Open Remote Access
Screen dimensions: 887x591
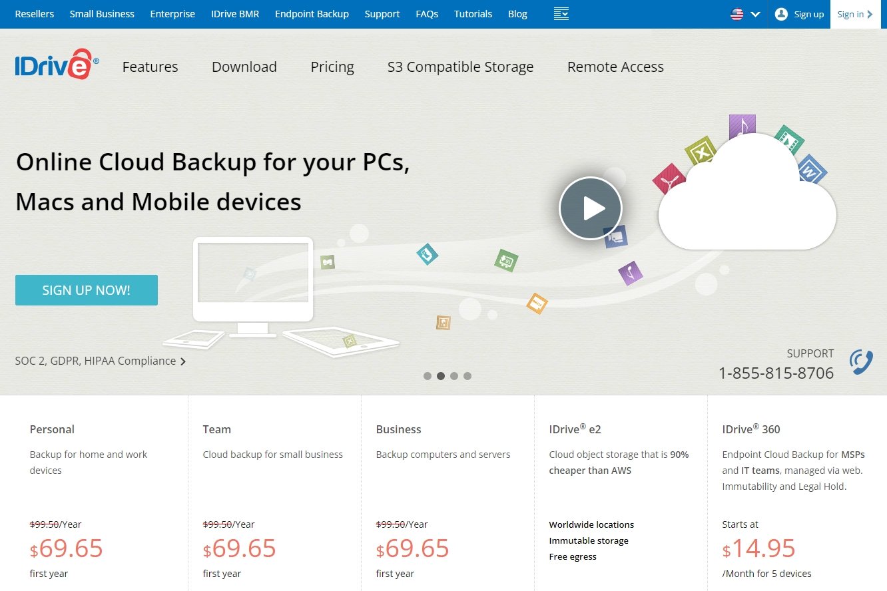615,67
